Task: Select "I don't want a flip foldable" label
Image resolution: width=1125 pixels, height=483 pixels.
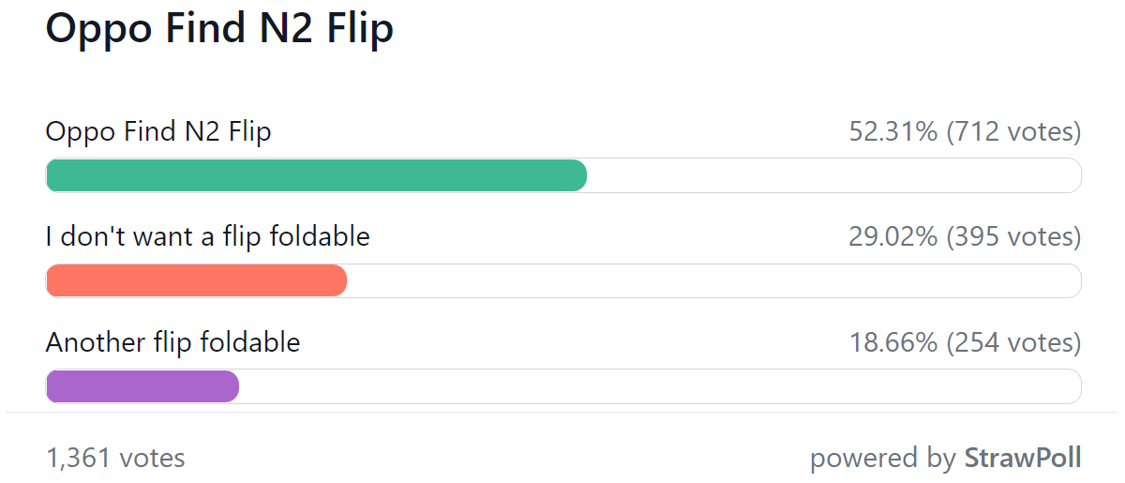Action: (x=208, y=237)
